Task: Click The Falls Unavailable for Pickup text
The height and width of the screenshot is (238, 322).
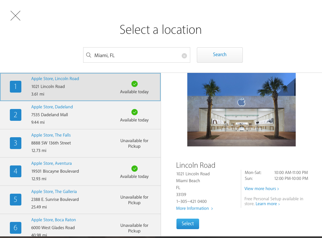Action: tap(134, 143)
